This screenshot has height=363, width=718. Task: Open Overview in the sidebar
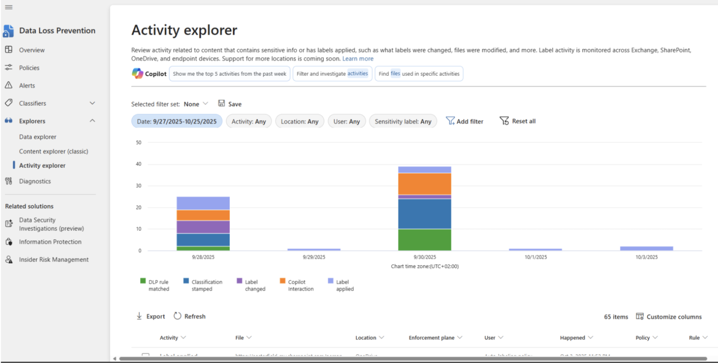pyautogui.click(x=32, y=50)
